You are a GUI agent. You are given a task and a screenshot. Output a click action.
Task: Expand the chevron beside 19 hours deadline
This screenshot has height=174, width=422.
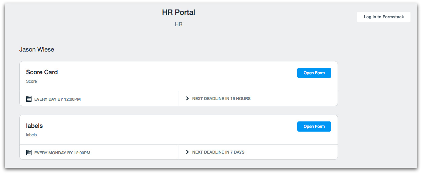tap(187, 98)
